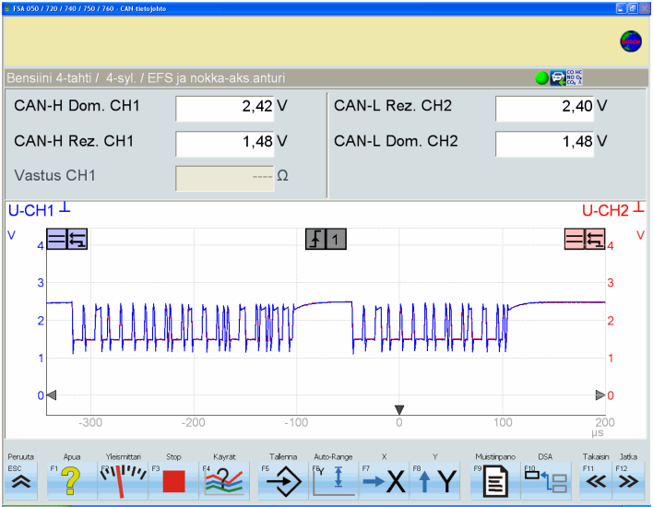
Task: Select the trigger position marker at 0 µs
Action: point(399,410)
